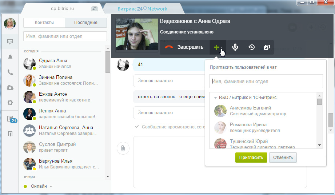Click the paperclip attach file icon
This screenshot has width=335, height=195.
pos(123,148)
